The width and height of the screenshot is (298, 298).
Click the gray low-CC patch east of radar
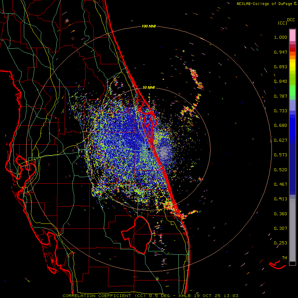coord(165,153)
